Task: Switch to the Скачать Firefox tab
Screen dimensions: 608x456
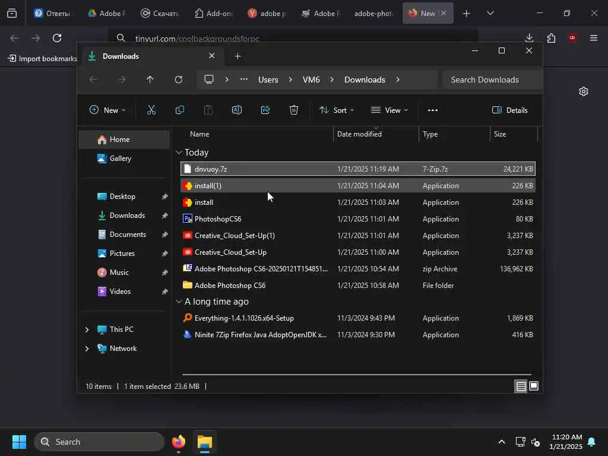Action: pyautogui.click(x=160, y=13)
